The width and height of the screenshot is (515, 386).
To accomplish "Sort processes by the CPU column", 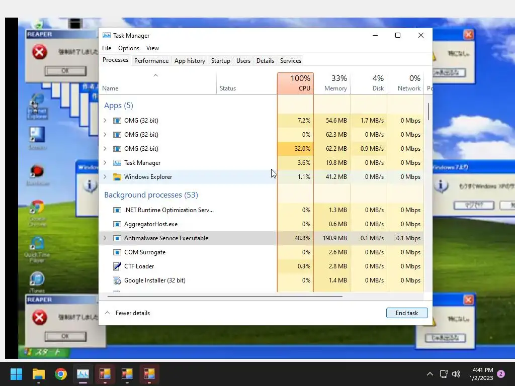I will (x=296, y=83).
